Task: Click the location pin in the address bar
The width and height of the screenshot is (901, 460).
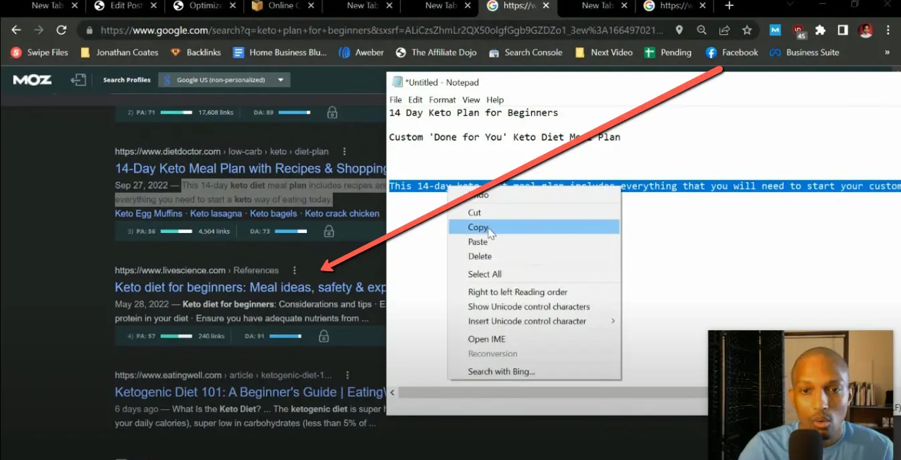Action: pos(679,30)
